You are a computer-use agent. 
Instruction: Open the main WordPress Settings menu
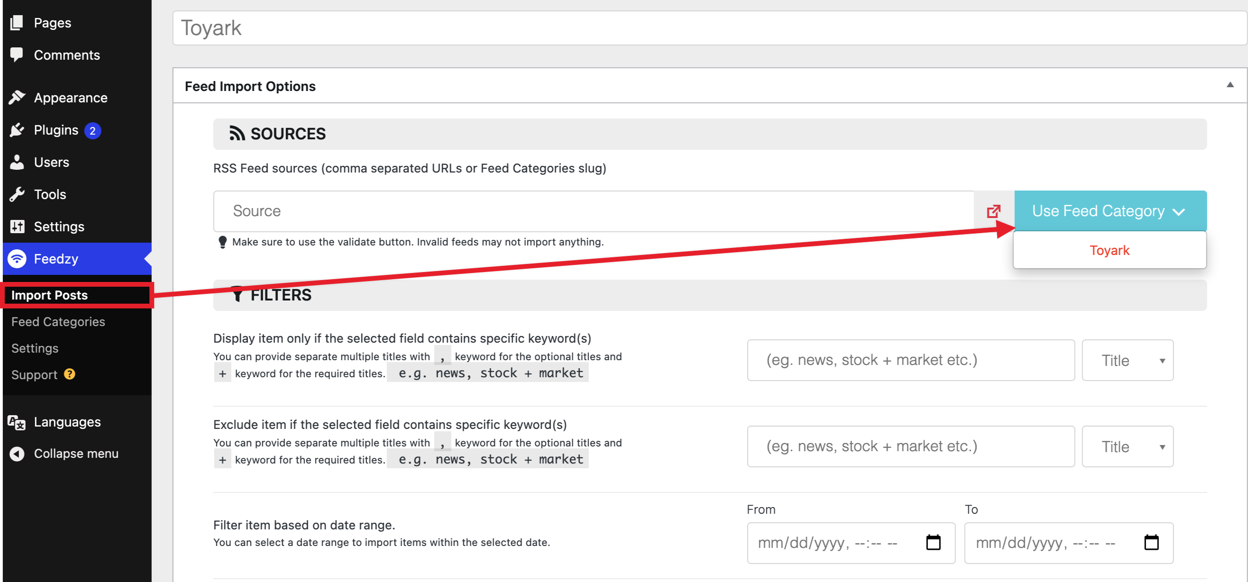click(x=59, y=227)
